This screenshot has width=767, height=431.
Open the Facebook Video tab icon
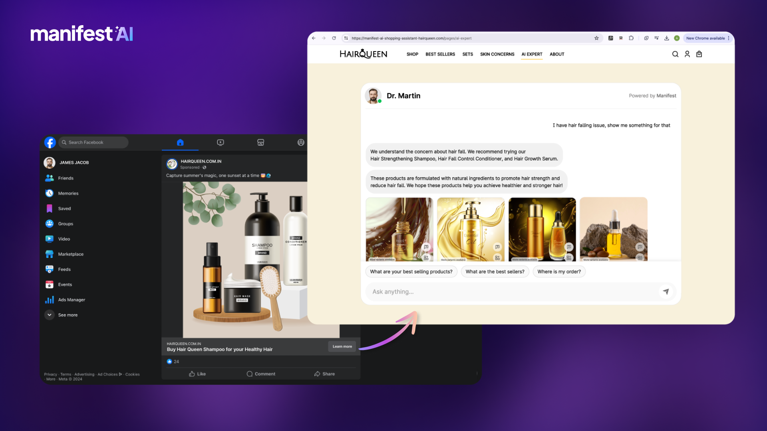pyautogui.click(x=221, y=142)
